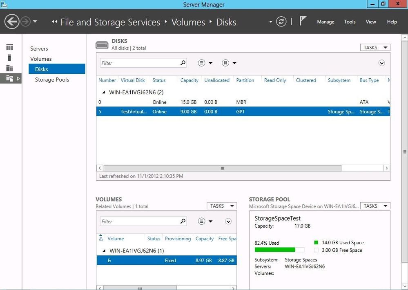This screenshot has width=408, height=290.
Task: Select Storage Pools in navigation
Action: tap(52, 80)
